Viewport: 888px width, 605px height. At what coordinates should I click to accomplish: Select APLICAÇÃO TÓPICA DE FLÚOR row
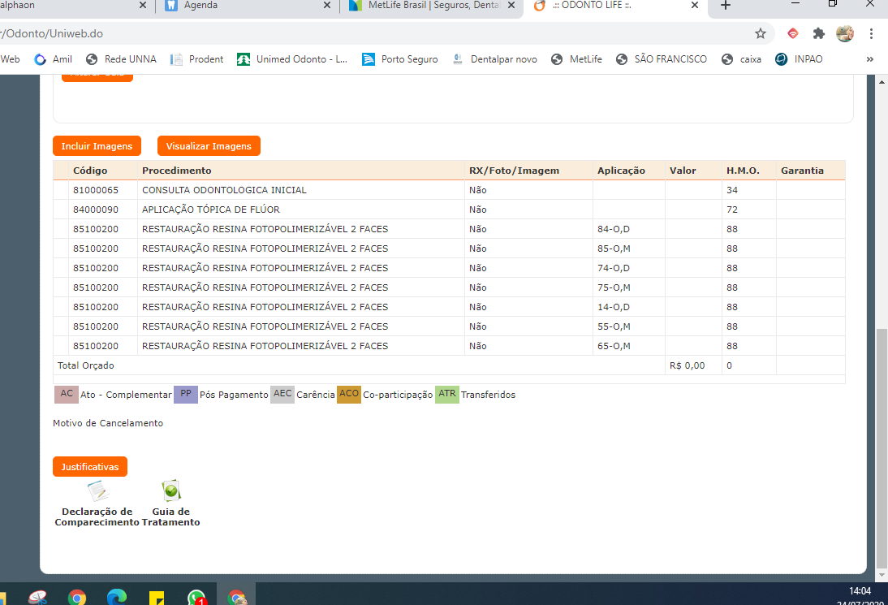pyautogui.click(x=449, y=210)
